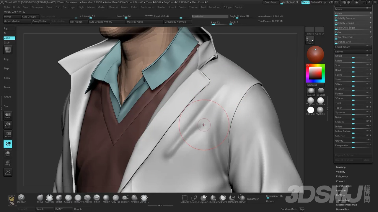
Task: Select the Standard brush
Action: (x=21, y=199)
